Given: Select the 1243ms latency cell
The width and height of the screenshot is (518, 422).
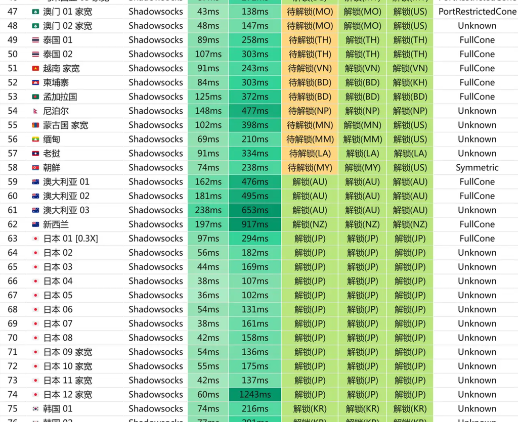Looking at the screenshot, I should (255, 395).
